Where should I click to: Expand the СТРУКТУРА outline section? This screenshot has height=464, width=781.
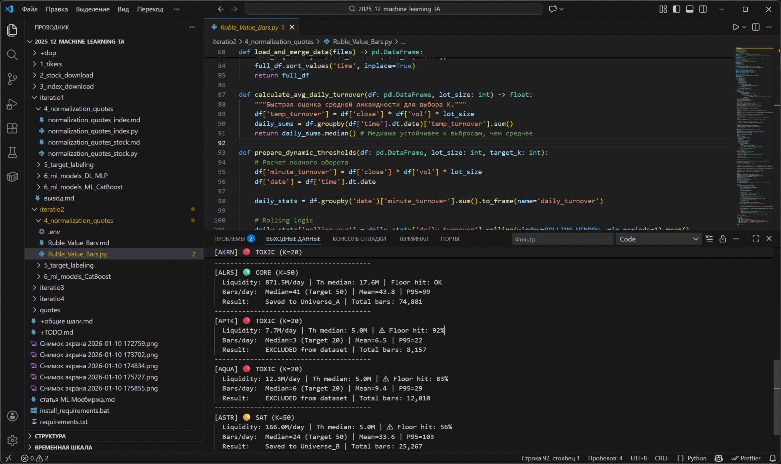(x=50, y=436)
